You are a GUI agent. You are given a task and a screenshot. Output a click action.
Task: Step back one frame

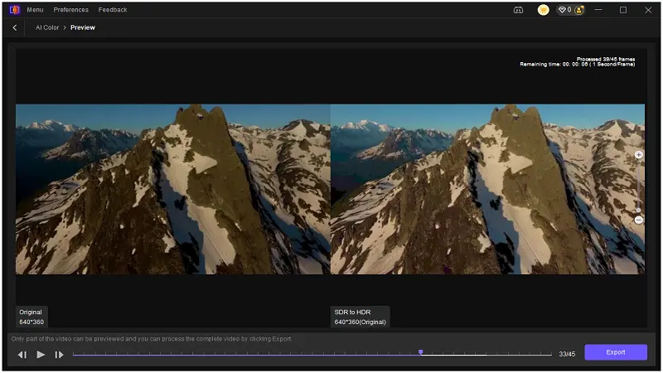[22, 355]
